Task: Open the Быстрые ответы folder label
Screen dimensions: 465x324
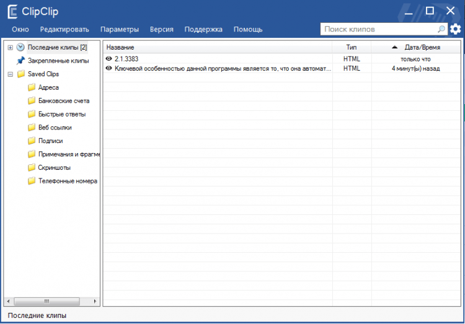Action: click(61, 114)
